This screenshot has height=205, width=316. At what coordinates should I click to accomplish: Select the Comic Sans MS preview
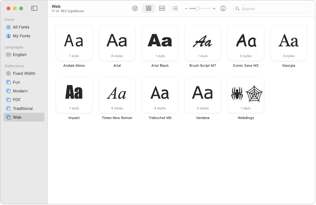coord(246,43)
